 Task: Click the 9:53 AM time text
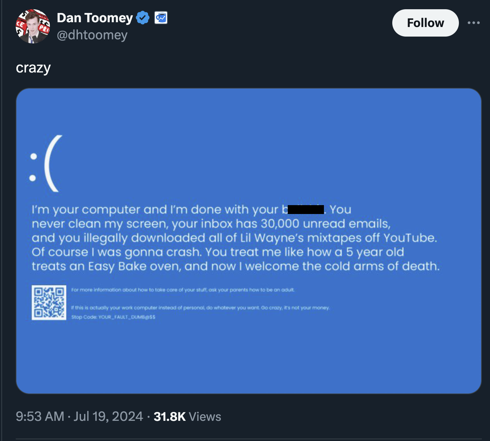click(x=40, y=416)
